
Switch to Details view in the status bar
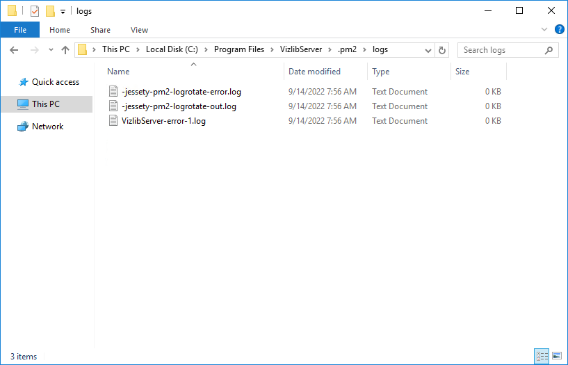coord(542,356)
